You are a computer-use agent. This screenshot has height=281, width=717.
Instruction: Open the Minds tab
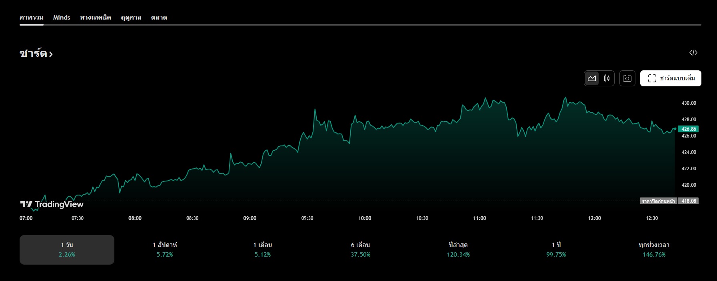(62, 18)
